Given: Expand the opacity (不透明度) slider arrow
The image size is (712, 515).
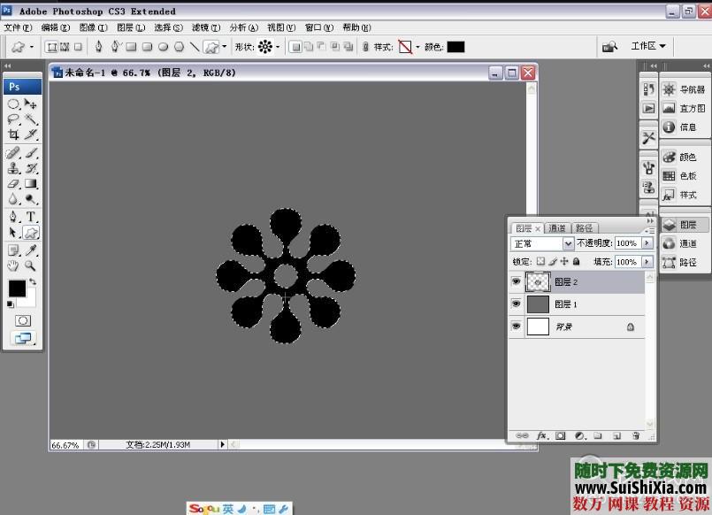Looking at the screenshot, I should (x=647, y=243).
